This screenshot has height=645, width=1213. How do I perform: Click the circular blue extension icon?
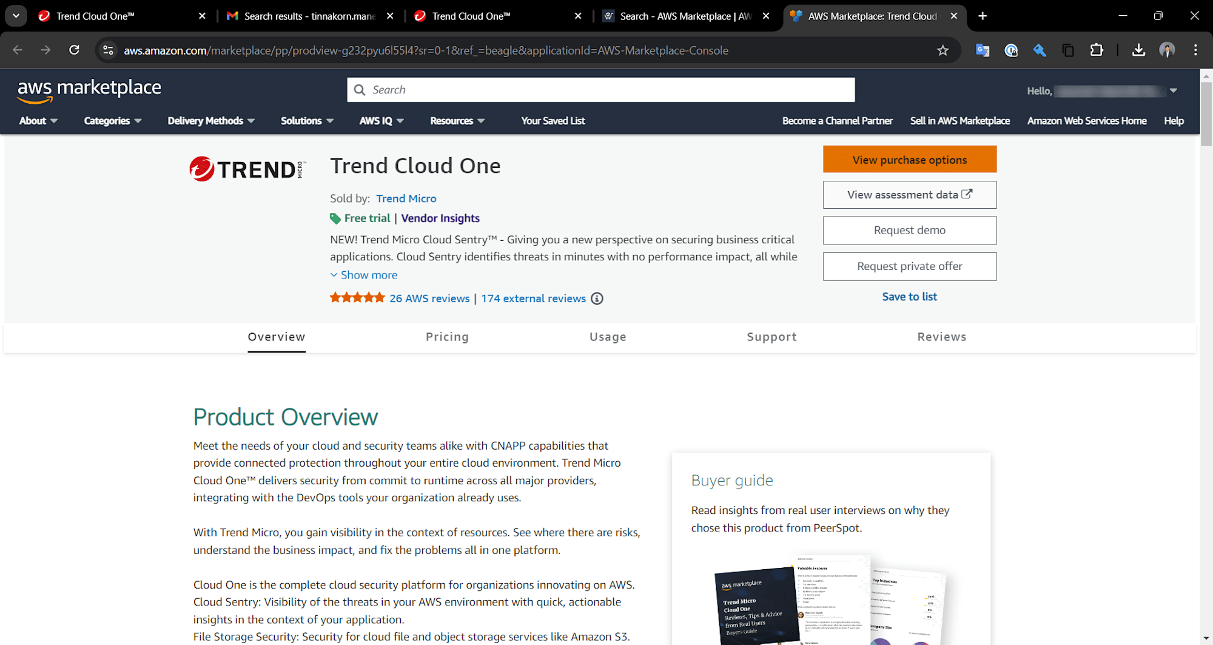pyautogui.click(x=1011, y=50)
